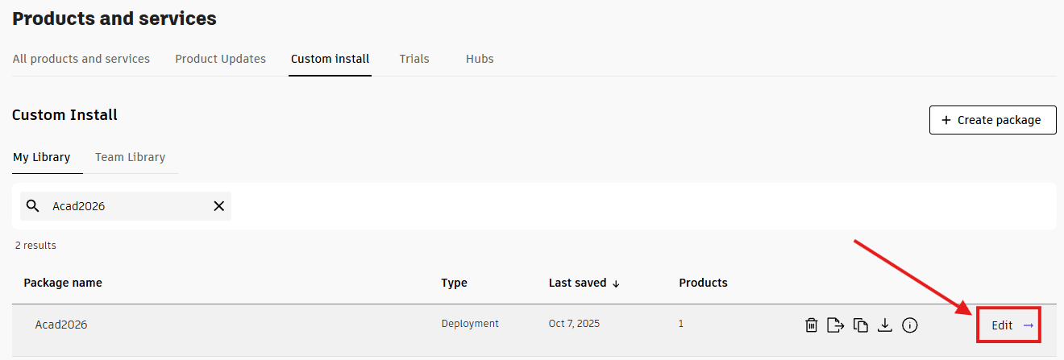
Task: Open the All products and services tab
Action: 81,59
